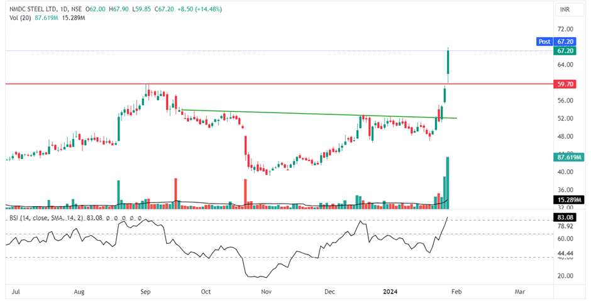Click the green 67.20 last price label
The image size is (591, 301).
(x=565, y=51)
